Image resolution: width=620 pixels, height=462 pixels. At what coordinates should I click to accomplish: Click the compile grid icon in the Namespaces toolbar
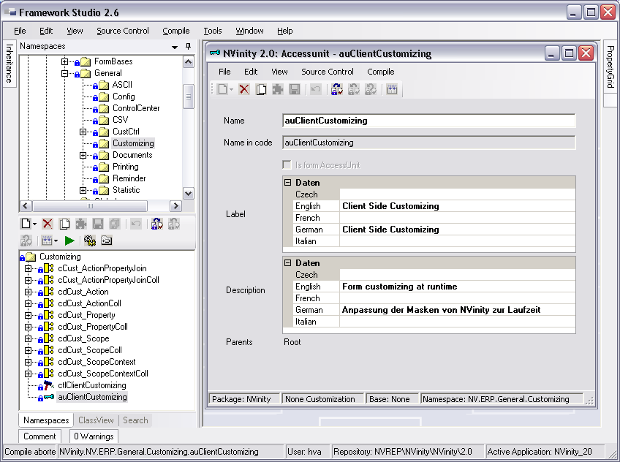click(47, 241)
